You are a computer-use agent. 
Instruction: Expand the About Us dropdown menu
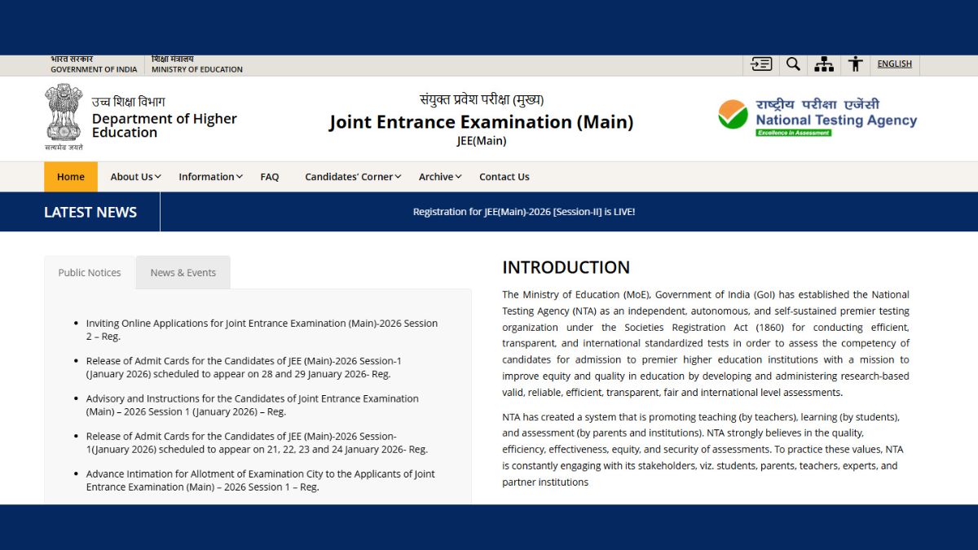pyautogui.click(x=135, y=177)
